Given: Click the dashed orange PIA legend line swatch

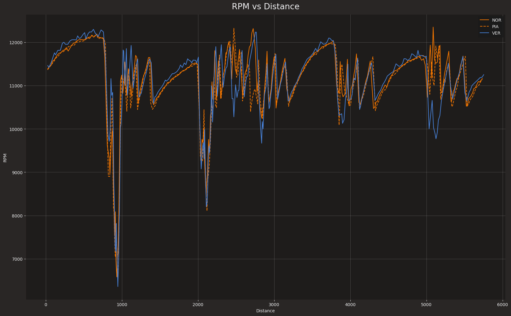Looking at the screenshot, I should pos(484,27).
